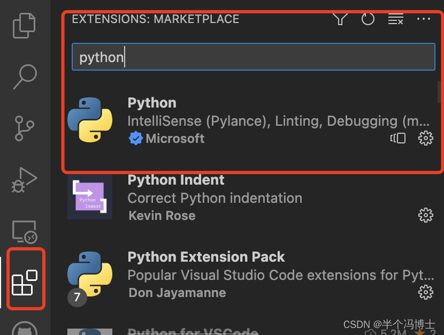This screenshot has width=444, height=335.
Task: Click the Microsoft verified publisher badge
Action: coord(136,139)
